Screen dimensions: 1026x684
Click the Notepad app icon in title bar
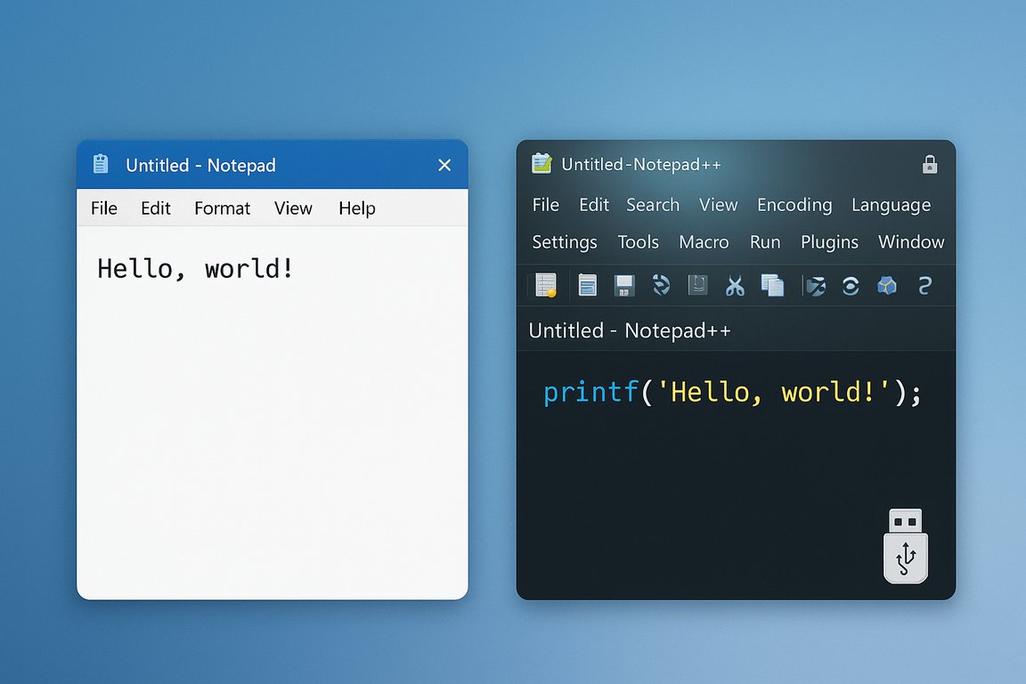101,164
